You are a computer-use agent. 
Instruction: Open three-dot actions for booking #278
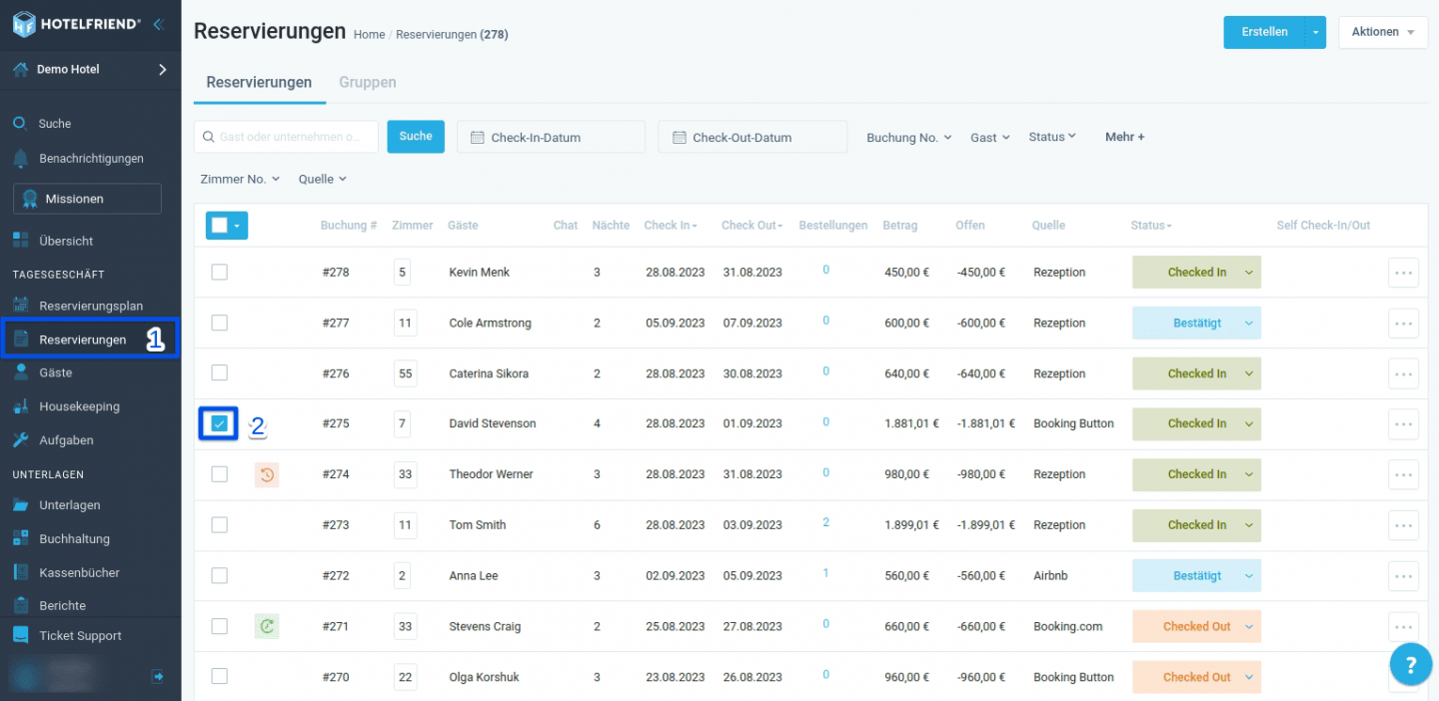point(1403,272)
